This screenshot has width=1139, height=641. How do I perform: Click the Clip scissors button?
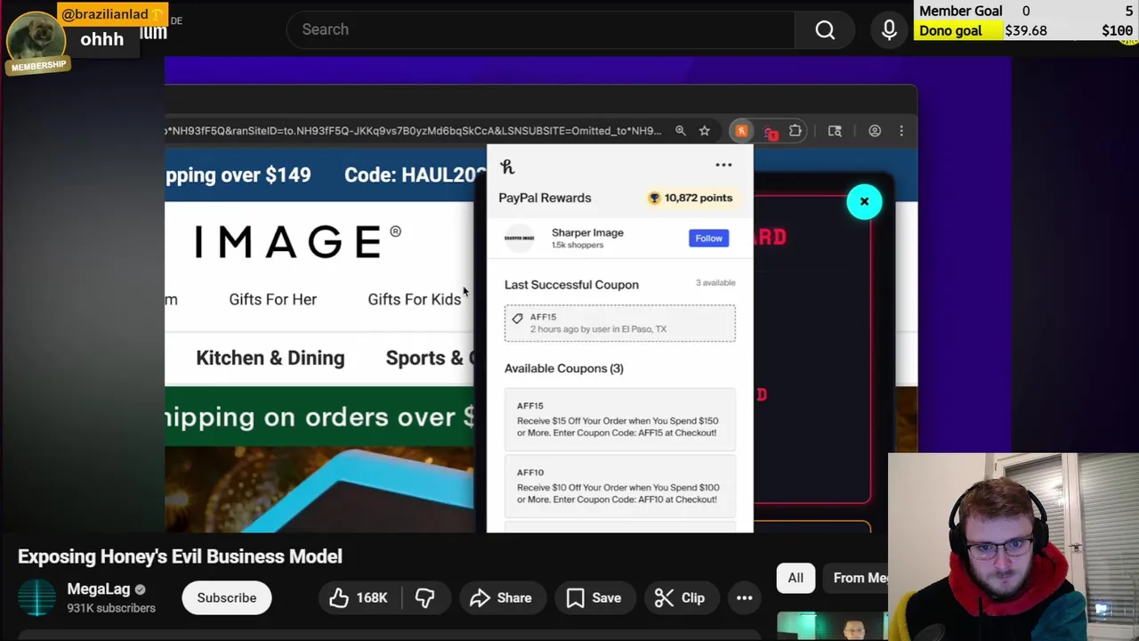click(680, 597)
